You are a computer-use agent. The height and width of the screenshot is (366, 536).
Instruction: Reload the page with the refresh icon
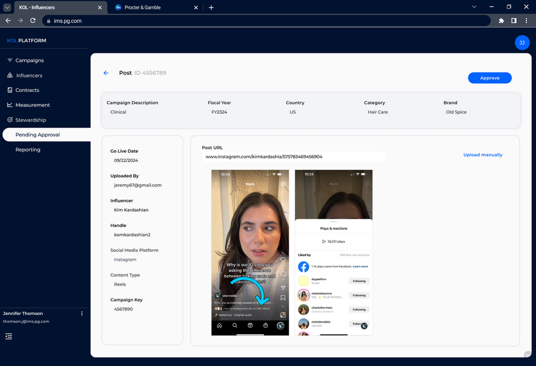[x=33, y=21]
